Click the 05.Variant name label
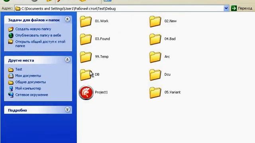 (173, 92)
